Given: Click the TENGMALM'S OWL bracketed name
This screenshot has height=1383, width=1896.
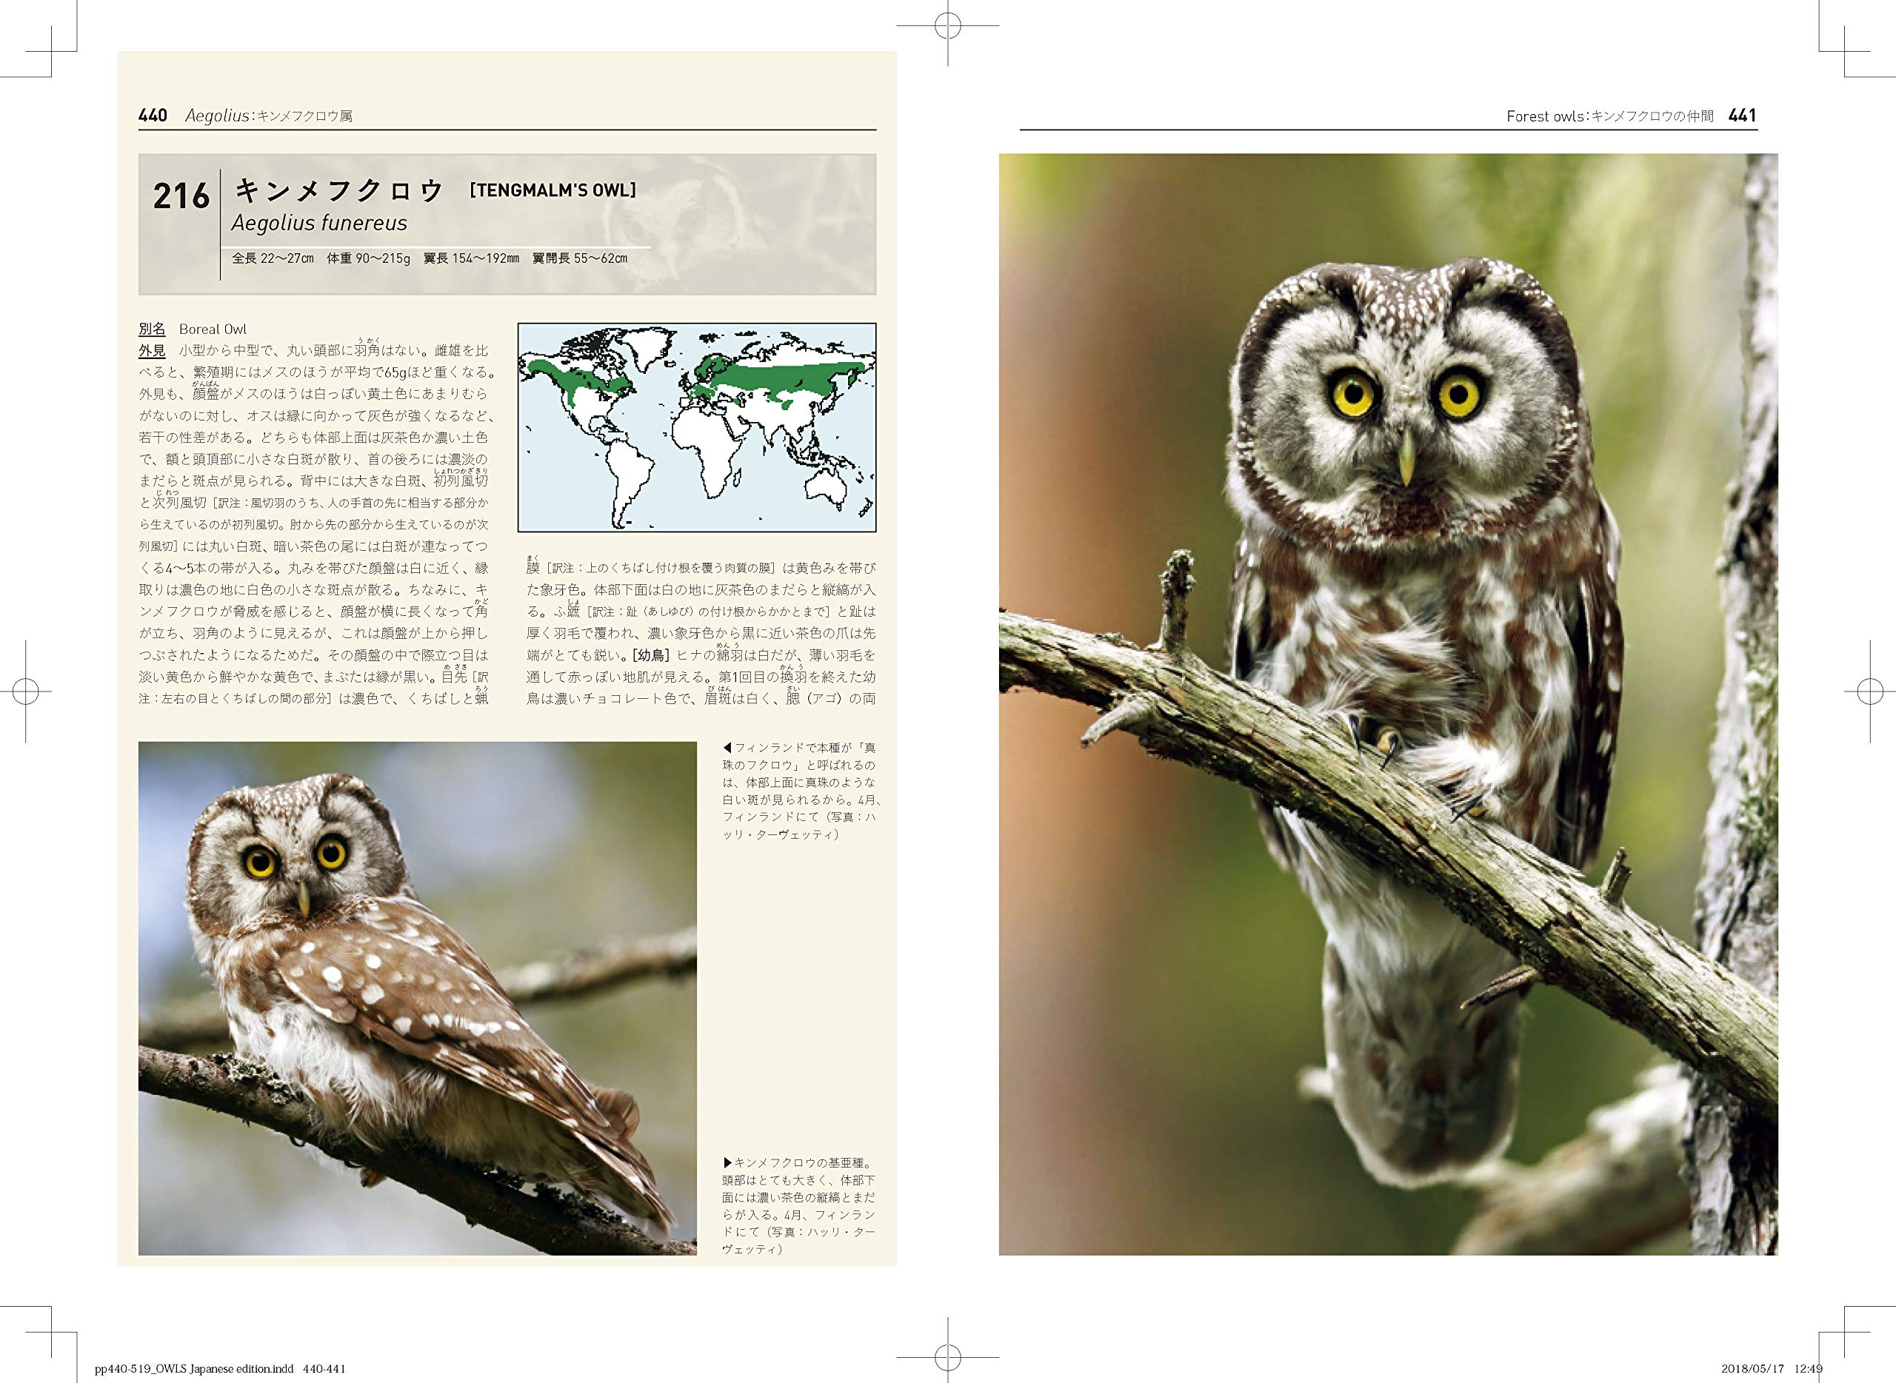Looking at the screenshot, I should (x=553, y=191).
